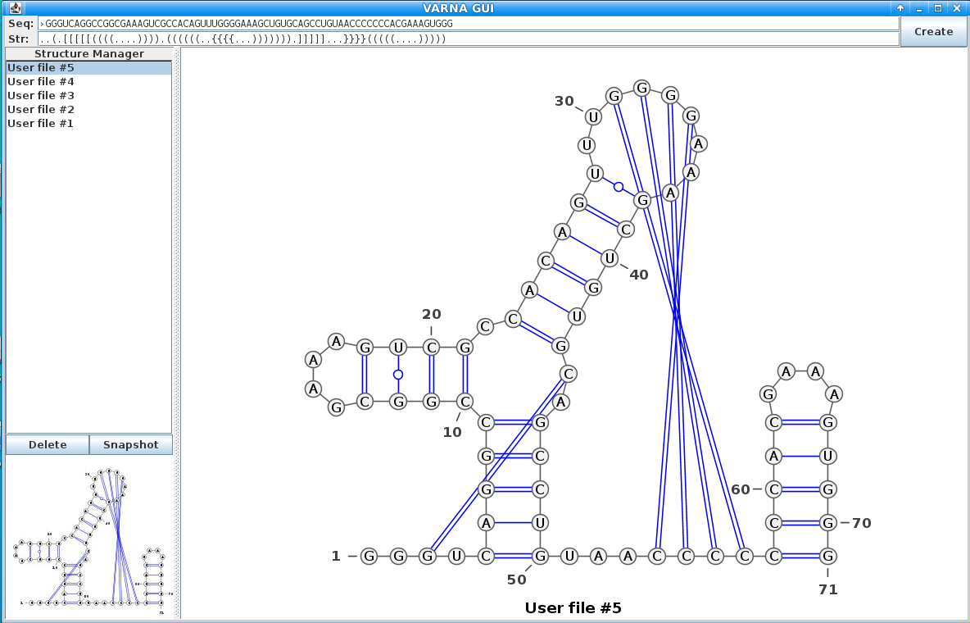Focus the Seq sequence input field
970x623 pixels.
(x=467, y=24)
